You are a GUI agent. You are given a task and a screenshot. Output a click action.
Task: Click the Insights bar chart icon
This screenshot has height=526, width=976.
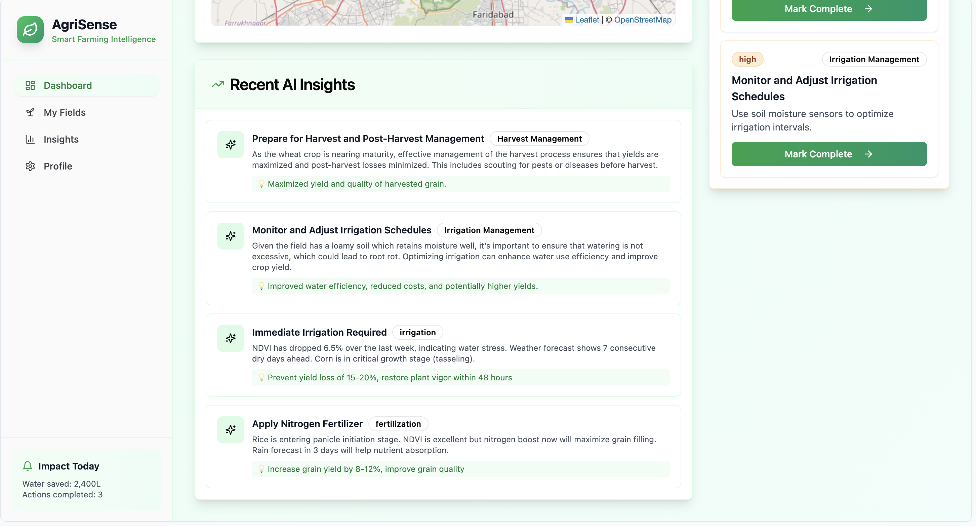(30, 139)
